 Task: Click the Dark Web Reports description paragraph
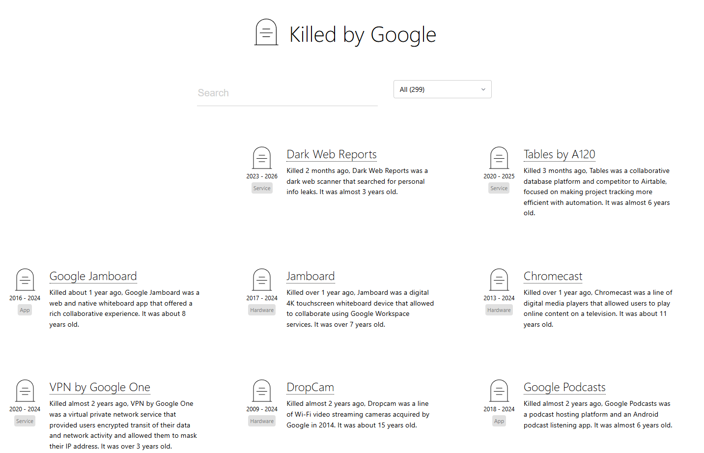tap(357, 181)
